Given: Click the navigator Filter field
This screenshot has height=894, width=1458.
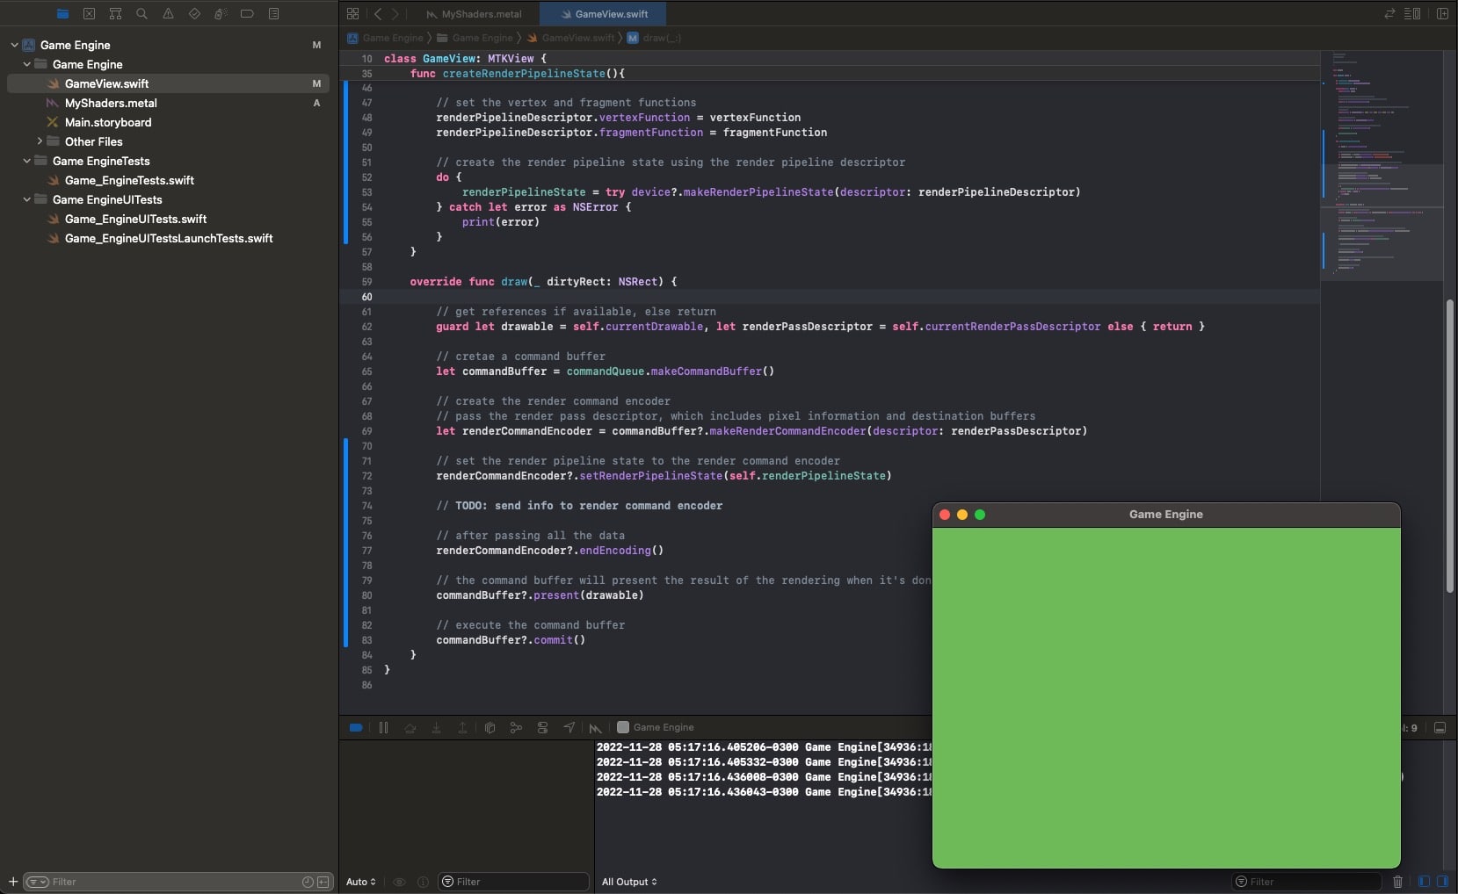Looking at the screenshot, I should pyautogui.click(x=176, y=882).
